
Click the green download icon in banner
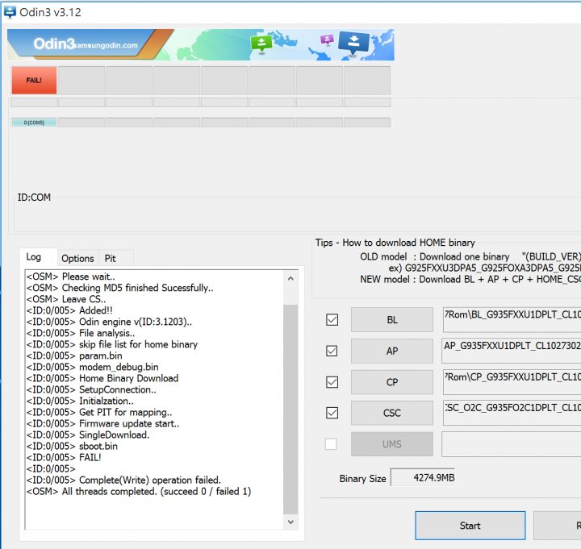click(x=261, y=44)
